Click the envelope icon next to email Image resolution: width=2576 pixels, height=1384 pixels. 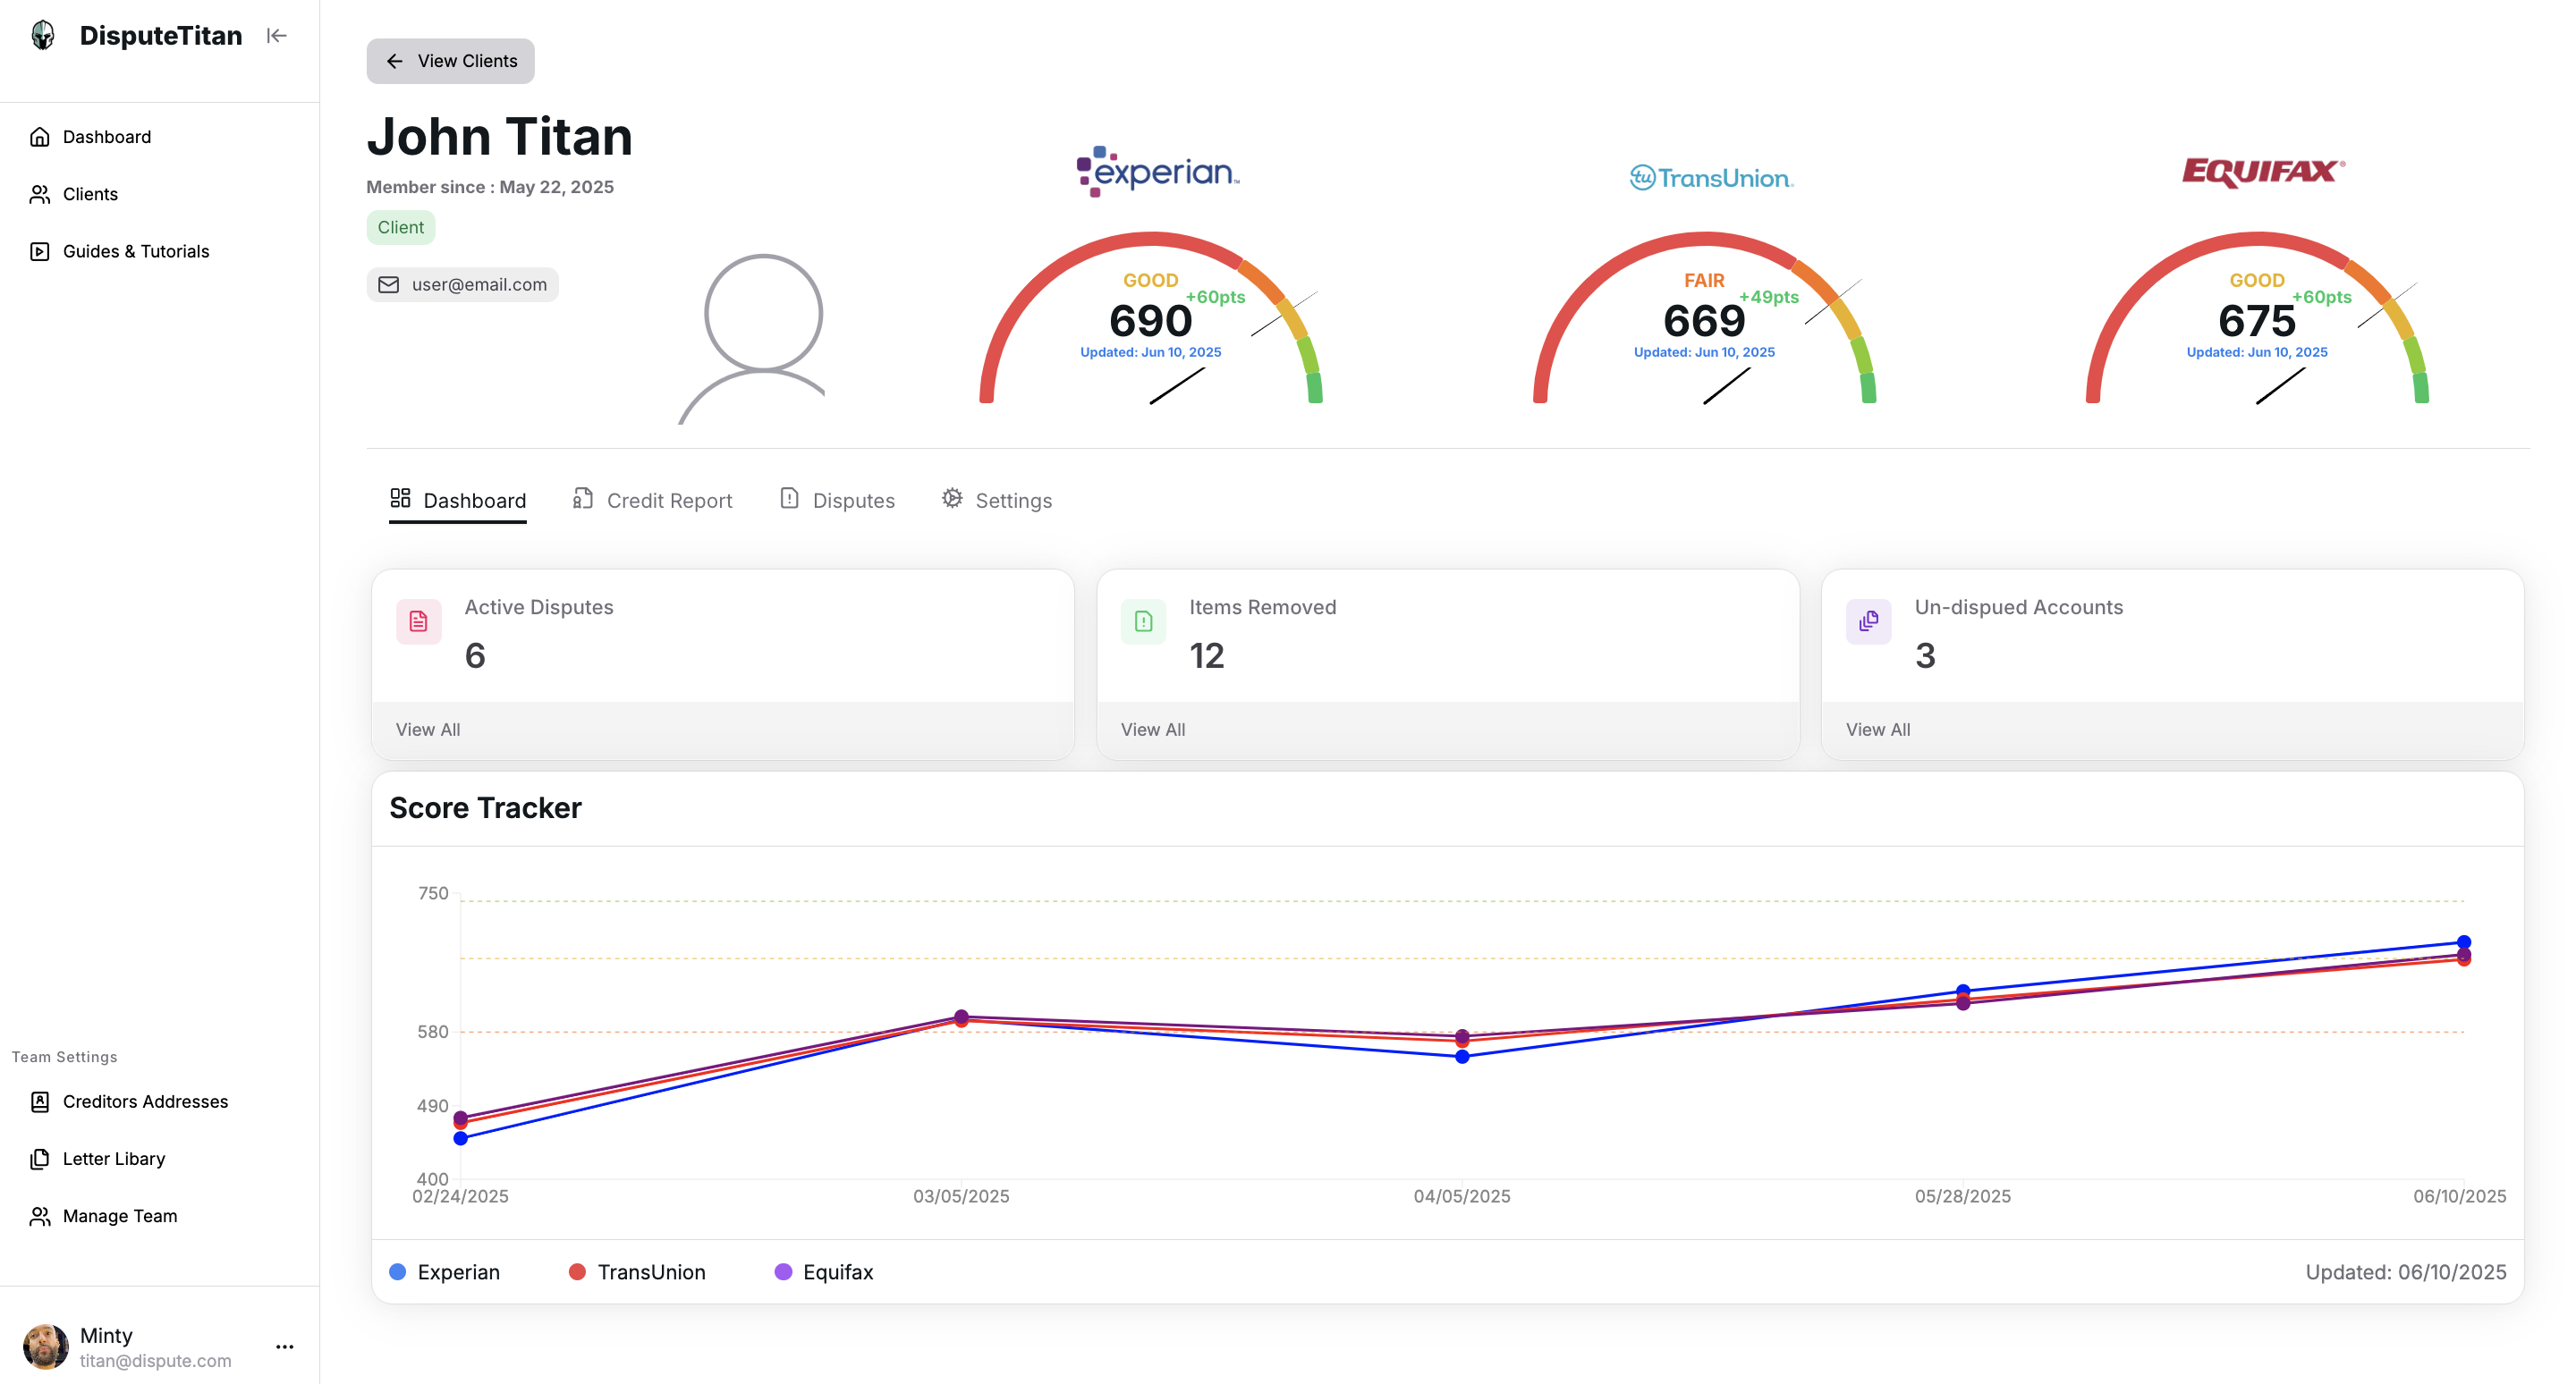[389, 285]
